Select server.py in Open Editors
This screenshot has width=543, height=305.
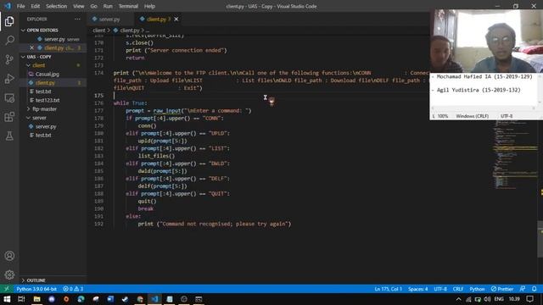click(54, 39)
